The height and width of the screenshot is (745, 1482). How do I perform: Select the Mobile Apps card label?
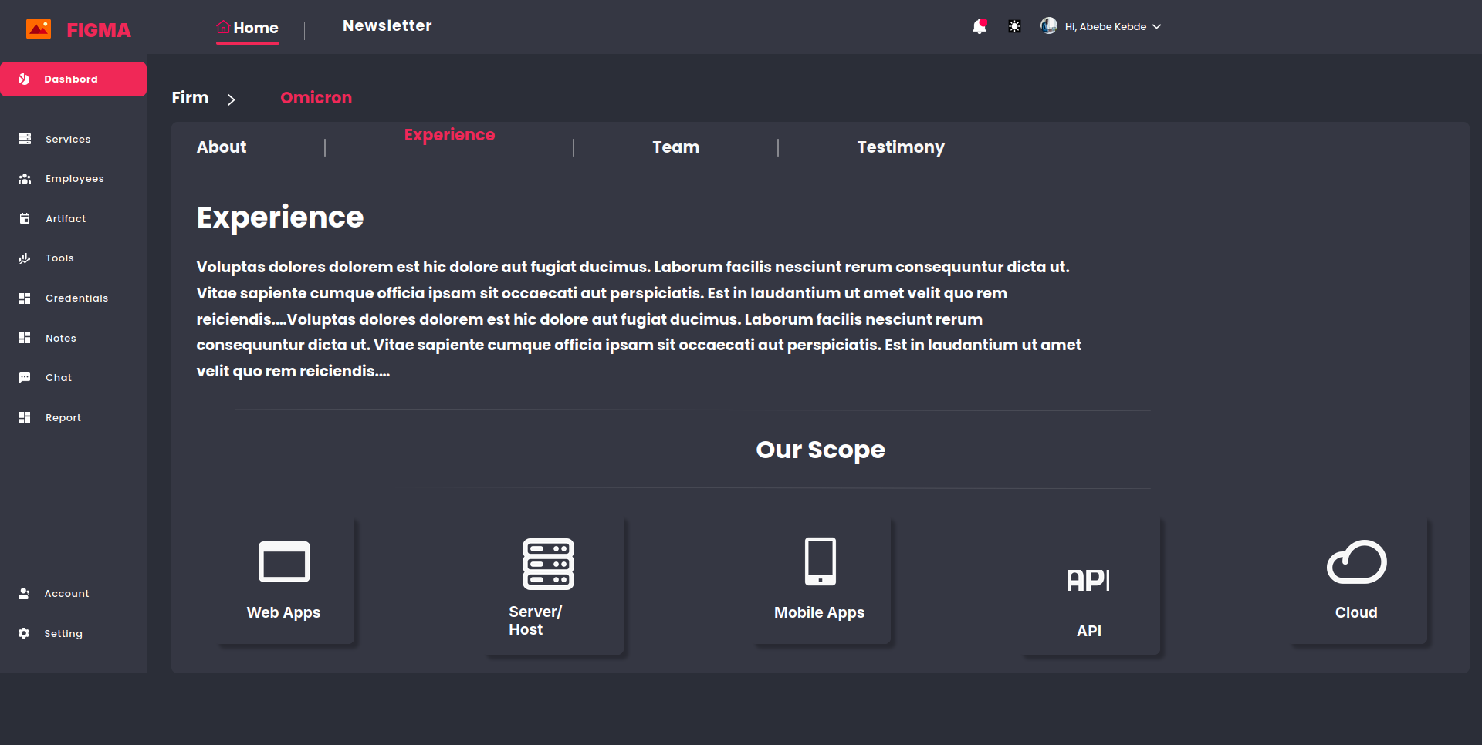tap(819, 612)
